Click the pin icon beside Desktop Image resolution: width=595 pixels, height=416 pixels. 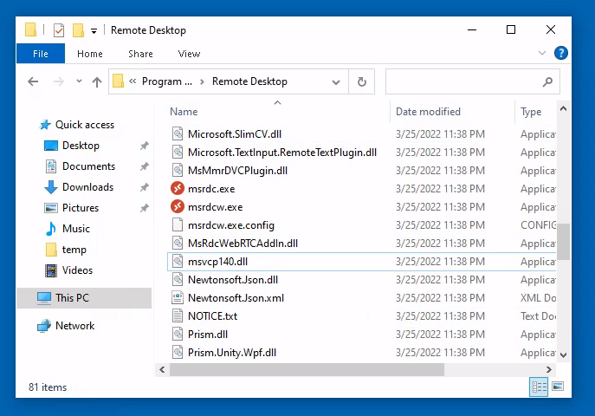pos(144,146)
